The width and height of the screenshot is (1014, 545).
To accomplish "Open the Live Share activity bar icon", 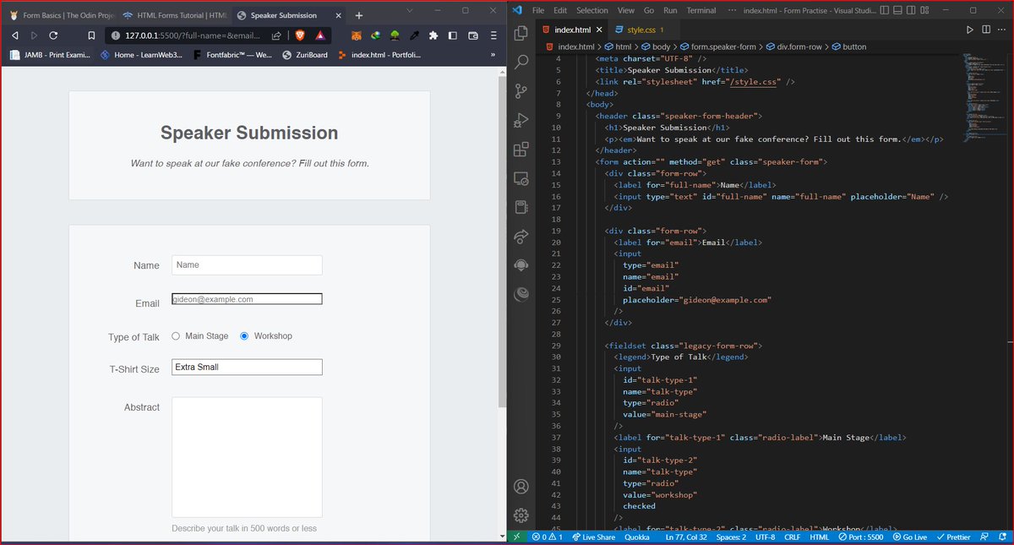I will [521, 236].
